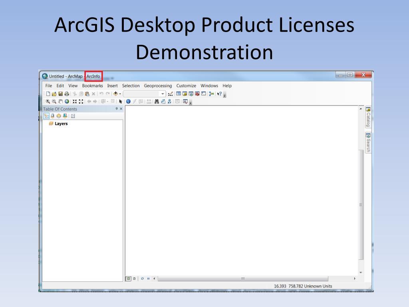The height and width of the screenshot is (307, 409).
Task: Select the Zoom Out tool
Action: tap(54, 101)
